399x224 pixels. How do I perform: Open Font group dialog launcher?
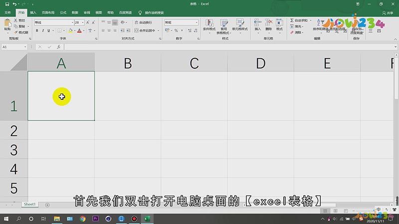click(x=96, y=39)
